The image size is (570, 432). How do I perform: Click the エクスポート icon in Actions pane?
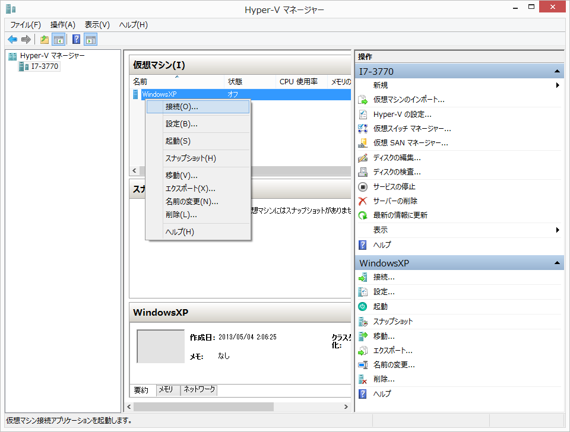point(363,351)
